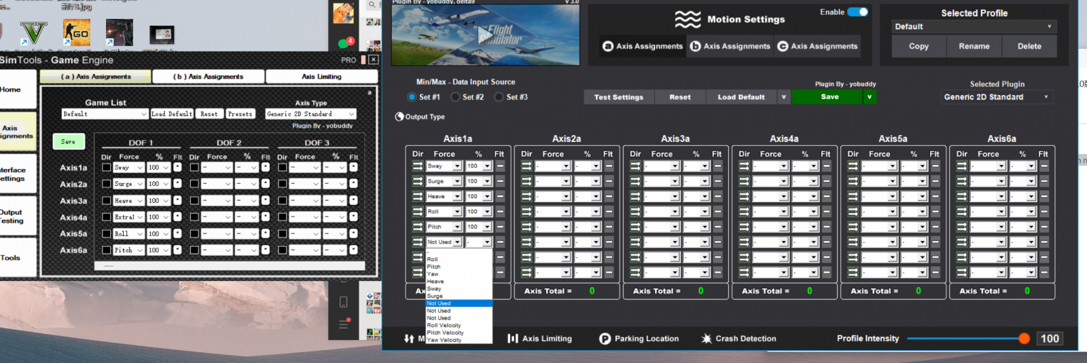Screen dimensions: 1087x363
Task: Open the GTA V desktop shortcut
Action: [x=33, y=33]
